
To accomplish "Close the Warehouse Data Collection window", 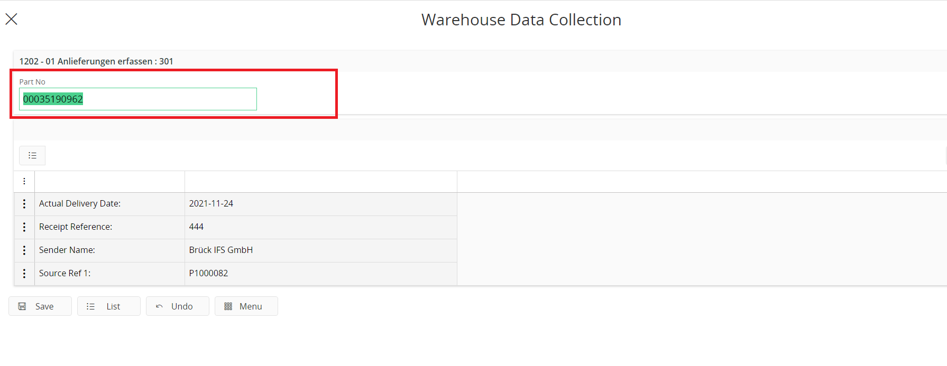I will (x=11, y=19).
